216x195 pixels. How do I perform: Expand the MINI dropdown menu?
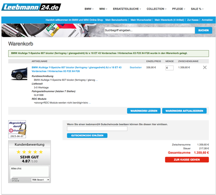pos(103,9)
